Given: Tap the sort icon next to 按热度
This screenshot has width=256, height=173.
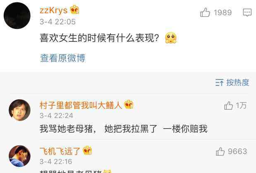Looking at the screenshot, I should pyautogui.click(x=219, y=82).
